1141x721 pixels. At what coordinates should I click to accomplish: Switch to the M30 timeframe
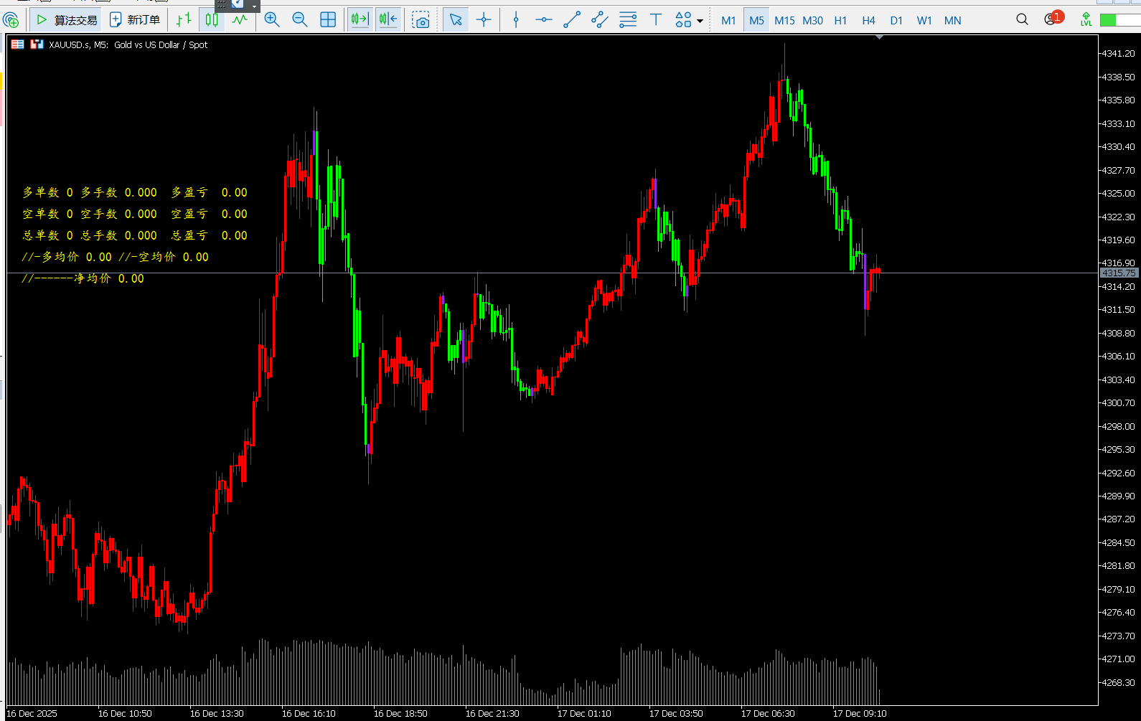point(812,21)
